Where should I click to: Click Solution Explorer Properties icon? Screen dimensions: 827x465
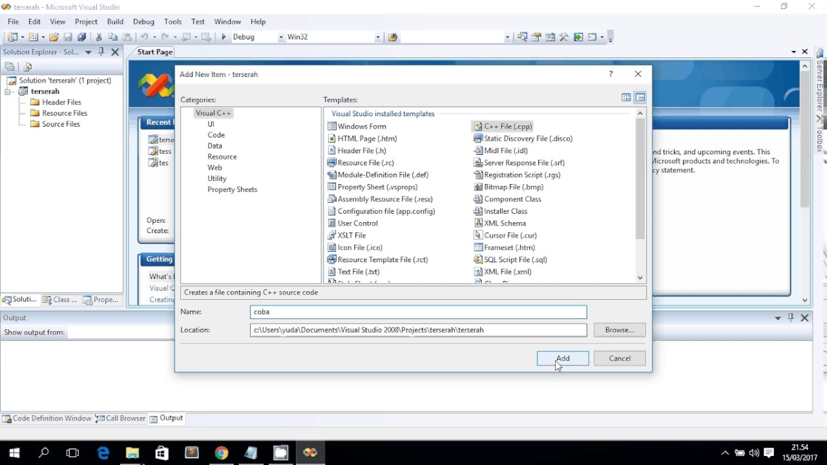pyautogui.click(x=10, y=67)
